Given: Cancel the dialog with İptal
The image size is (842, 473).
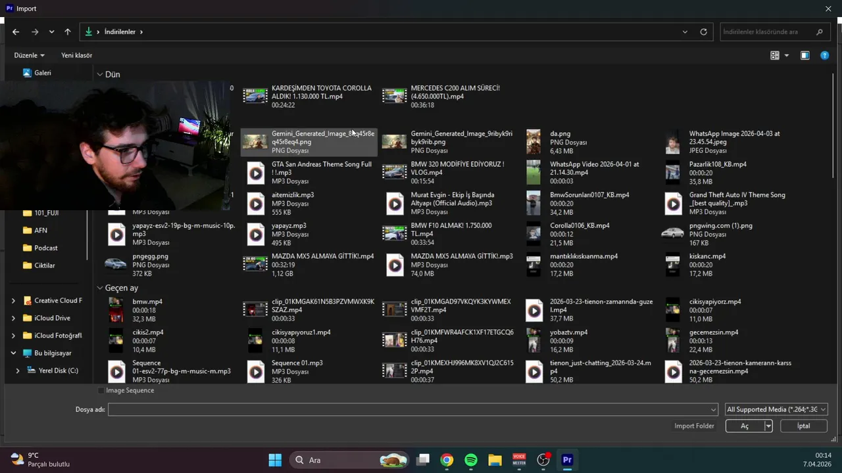Looking at the screenshot, I should (x=803, y=426).
